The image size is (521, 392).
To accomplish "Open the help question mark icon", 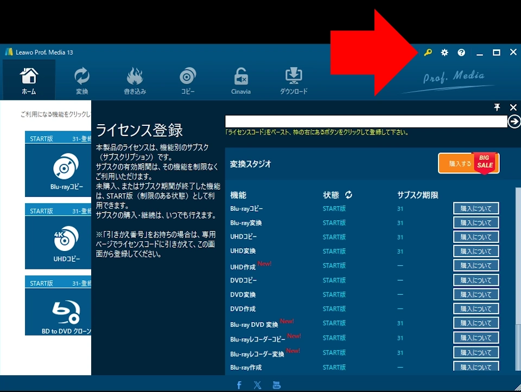I will (x=461, y=53).
